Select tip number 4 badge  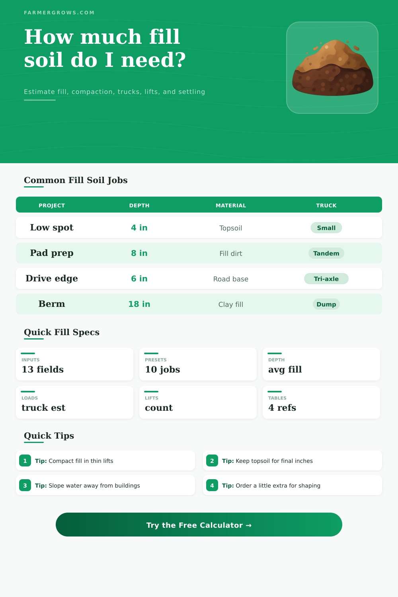(212, 485)
